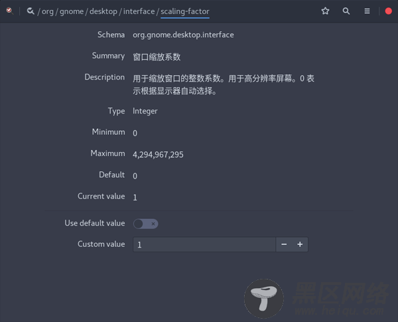Click the Maximum value 4,294,967,295

click(158, 155)
